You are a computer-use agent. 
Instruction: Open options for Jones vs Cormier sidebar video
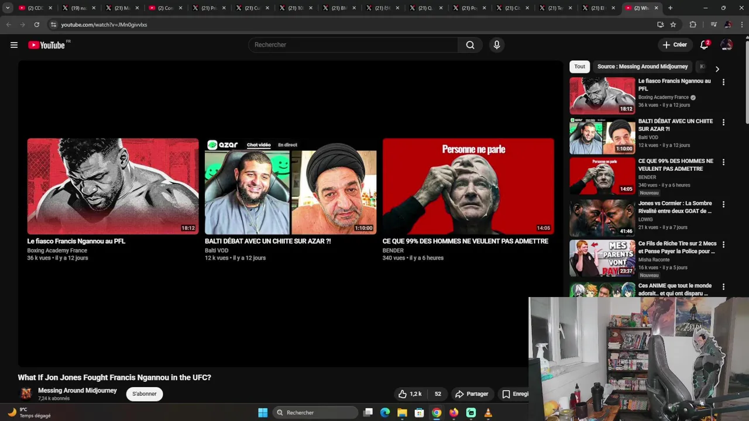[723, 205]
